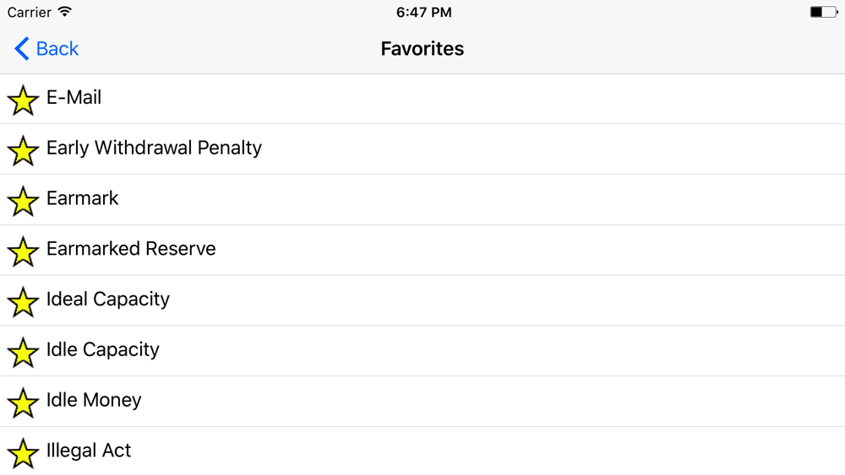Tap the Wi-Fi icon in status bar
Viewport: 845px width, 475px height.
[x=65, y=12]
